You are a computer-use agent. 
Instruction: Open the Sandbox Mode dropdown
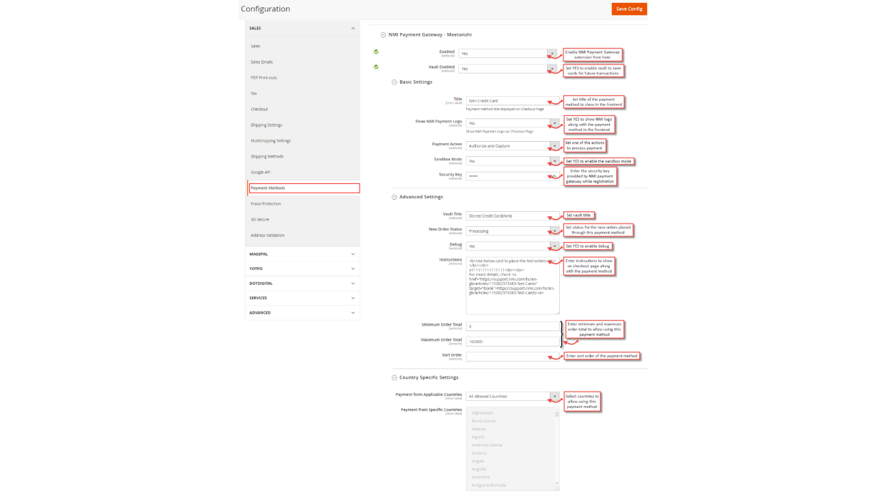point(513,161)
